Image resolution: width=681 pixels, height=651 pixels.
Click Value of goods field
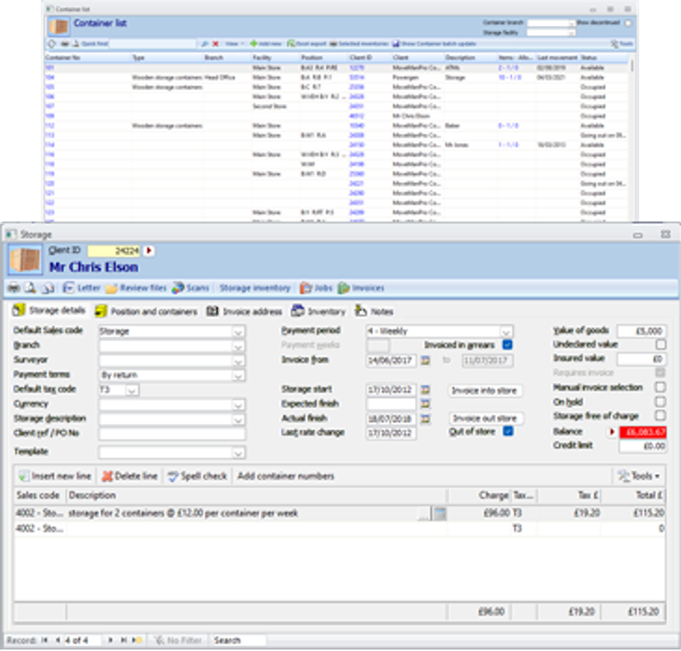click(x=641, y=331)
